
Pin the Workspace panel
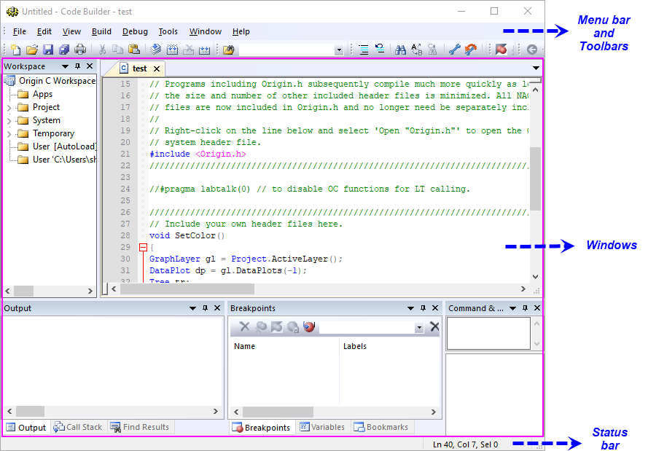[x=79, y=66]
